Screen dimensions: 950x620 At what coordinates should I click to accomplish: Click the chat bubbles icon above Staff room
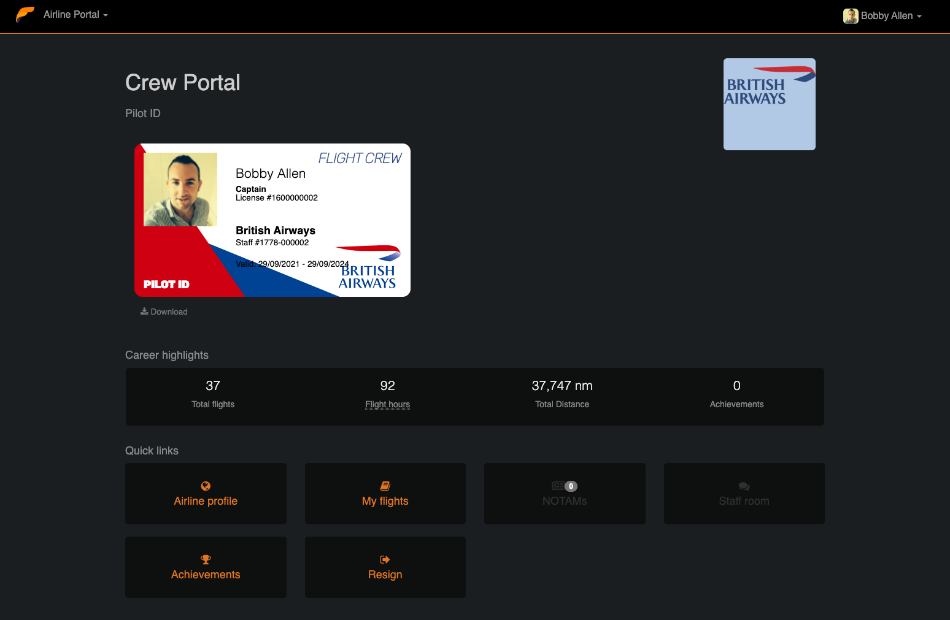click(x=744, y=486)
